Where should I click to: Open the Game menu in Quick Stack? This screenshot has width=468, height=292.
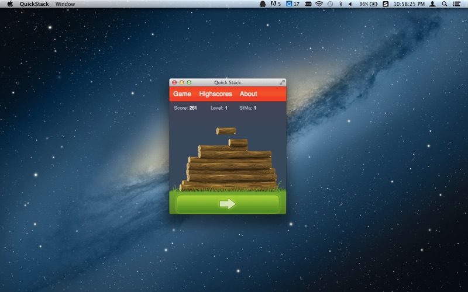click(182, 94)
